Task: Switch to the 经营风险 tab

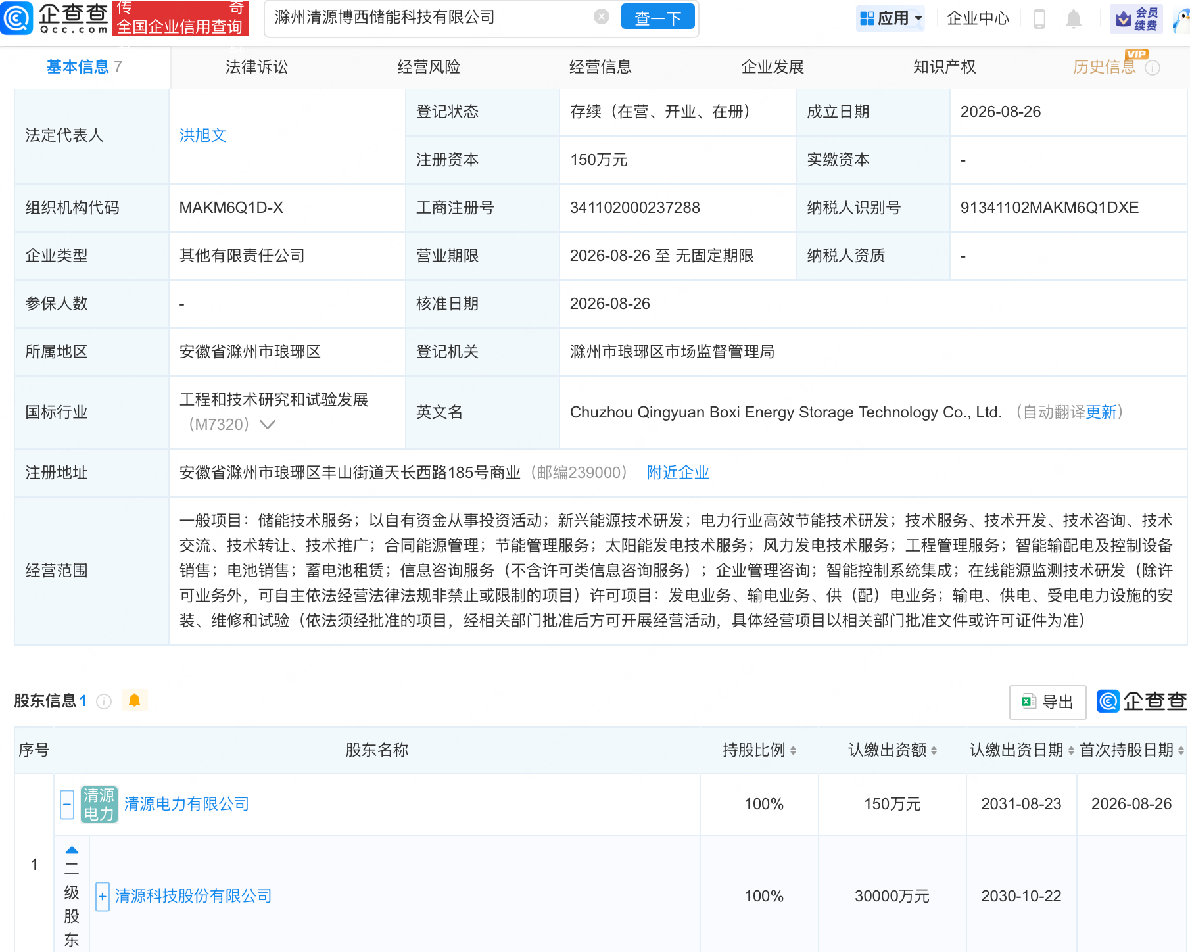Action: pyautogui.click(x=429, y=67)
